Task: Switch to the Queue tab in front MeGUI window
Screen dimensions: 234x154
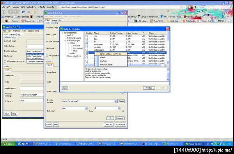Action: (55, 20)
